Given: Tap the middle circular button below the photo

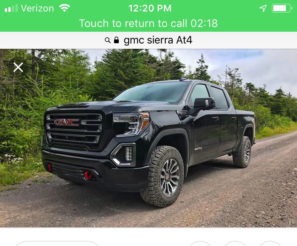Looking at the screenshot, I should [235, 244].
